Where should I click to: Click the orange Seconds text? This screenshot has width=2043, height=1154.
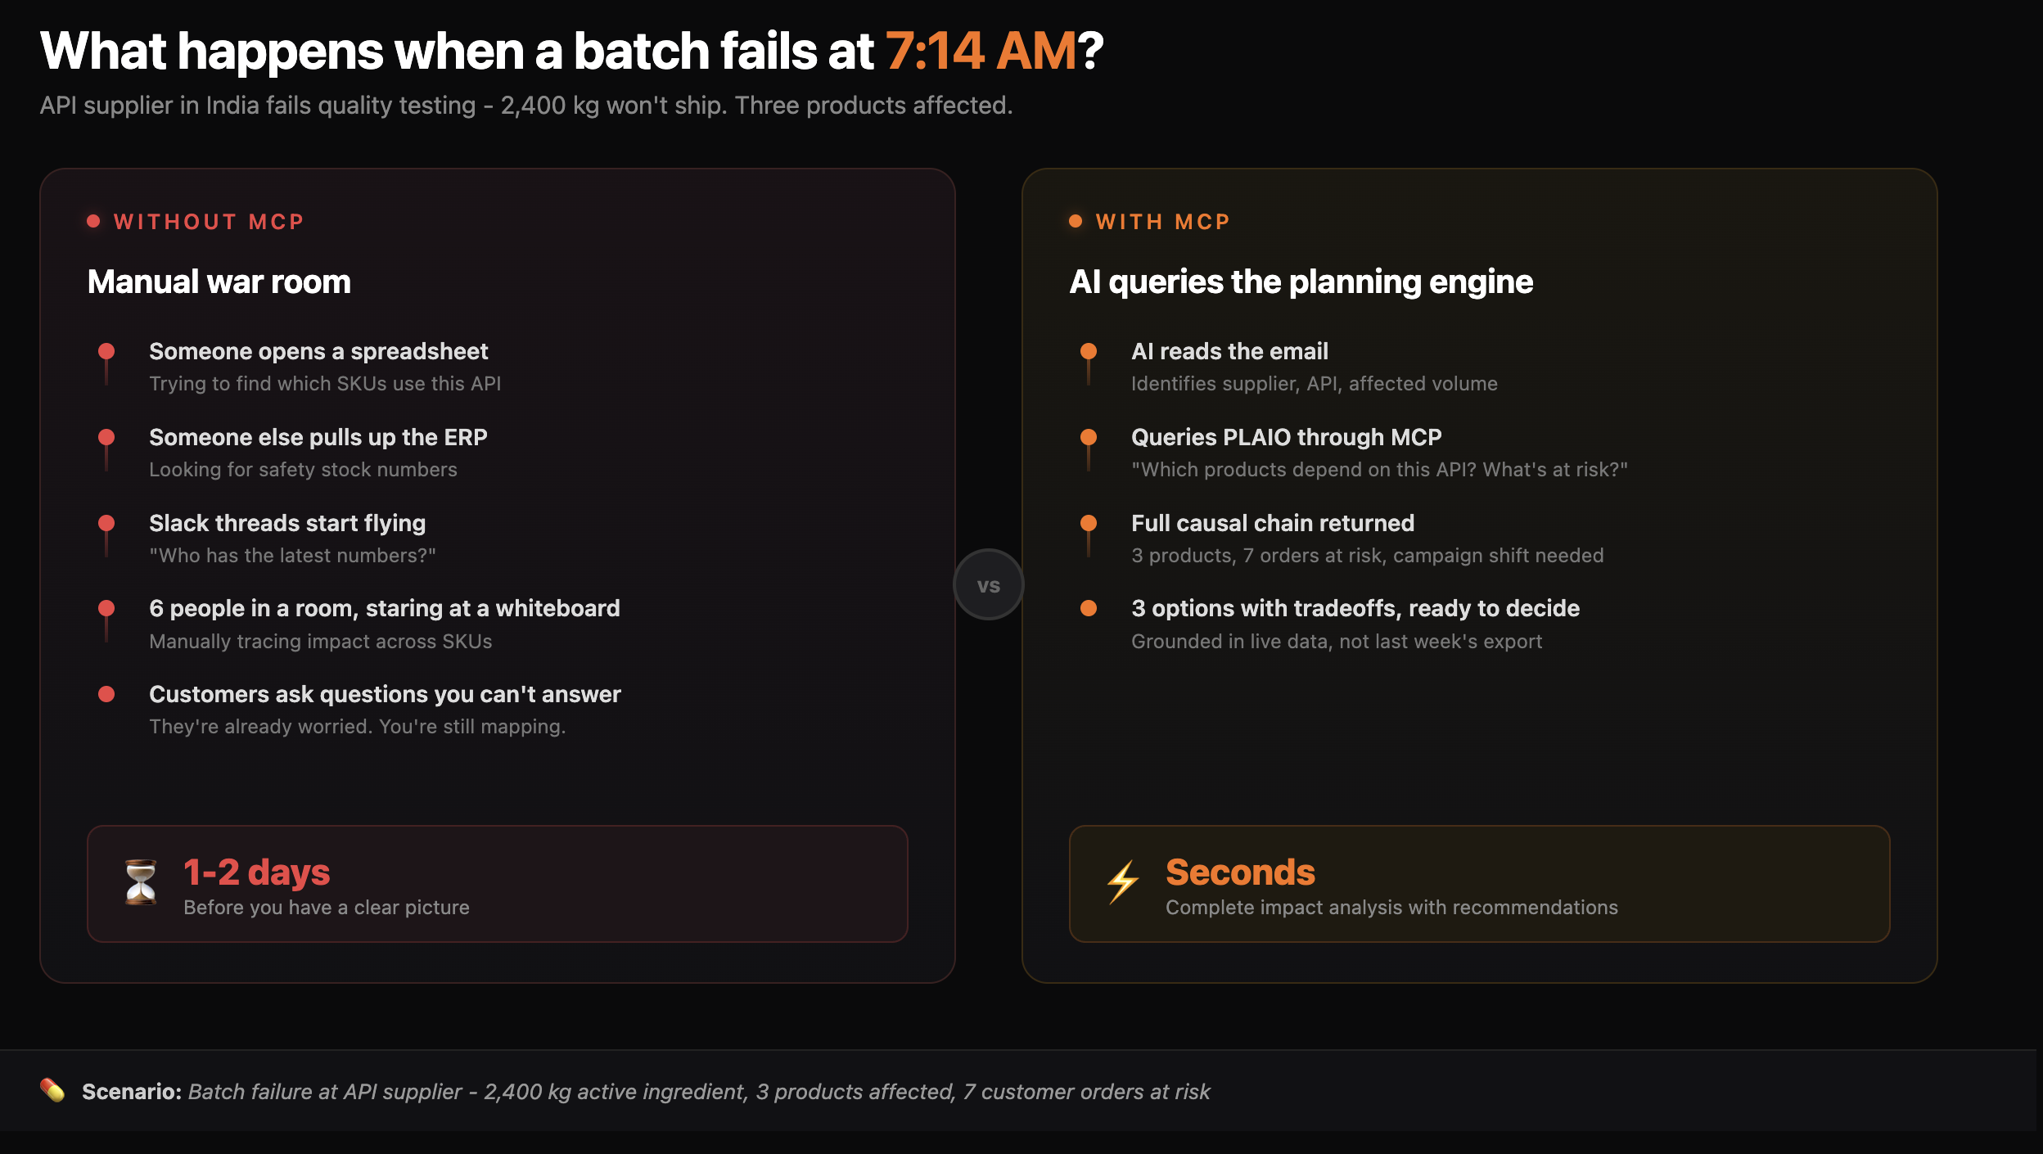1240,872
